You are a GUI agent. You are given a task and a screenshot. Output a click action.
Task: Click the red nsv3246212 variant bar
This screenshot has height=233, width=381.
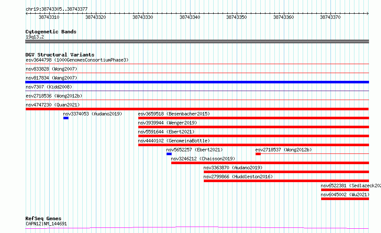point(270,163)
